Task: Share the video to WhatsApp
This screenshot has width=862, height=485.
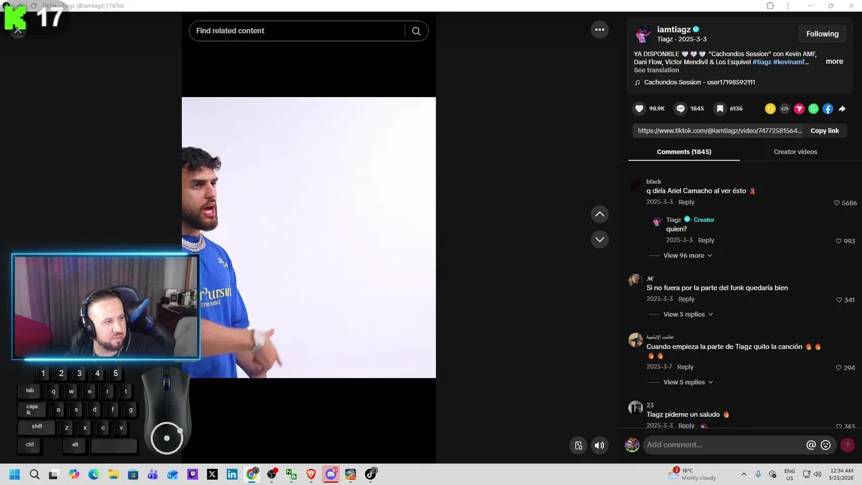Action: 814,108
